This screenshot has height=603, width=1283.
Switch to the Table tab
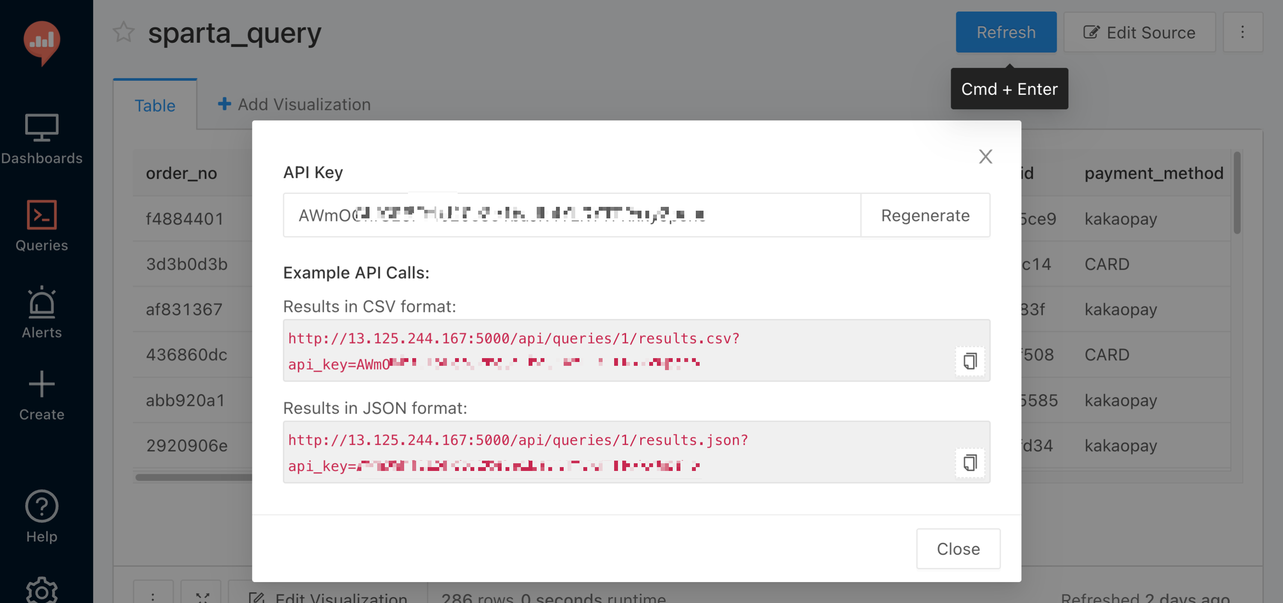pyautogui.click(x=155, y=106)
